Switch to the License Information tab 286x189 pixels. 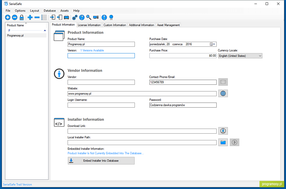89,25
